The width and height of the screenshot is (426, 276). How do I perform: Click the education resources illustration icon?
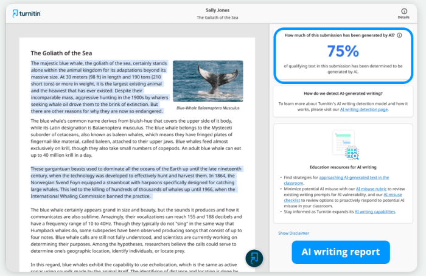[346, 145]
